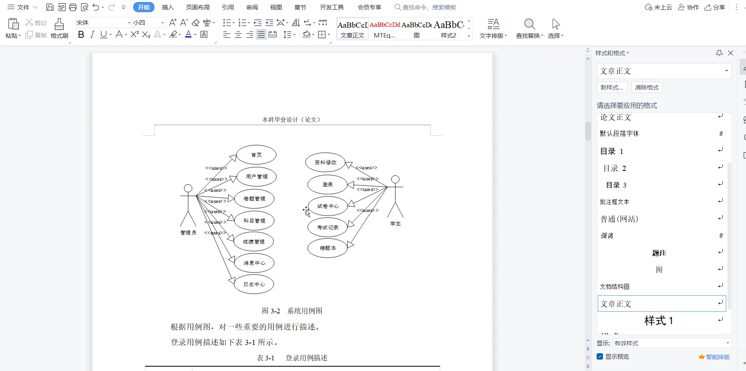Viewport: 746px width, 371px height.
Task: Click the 新样式 button
Action: point(612,87)
